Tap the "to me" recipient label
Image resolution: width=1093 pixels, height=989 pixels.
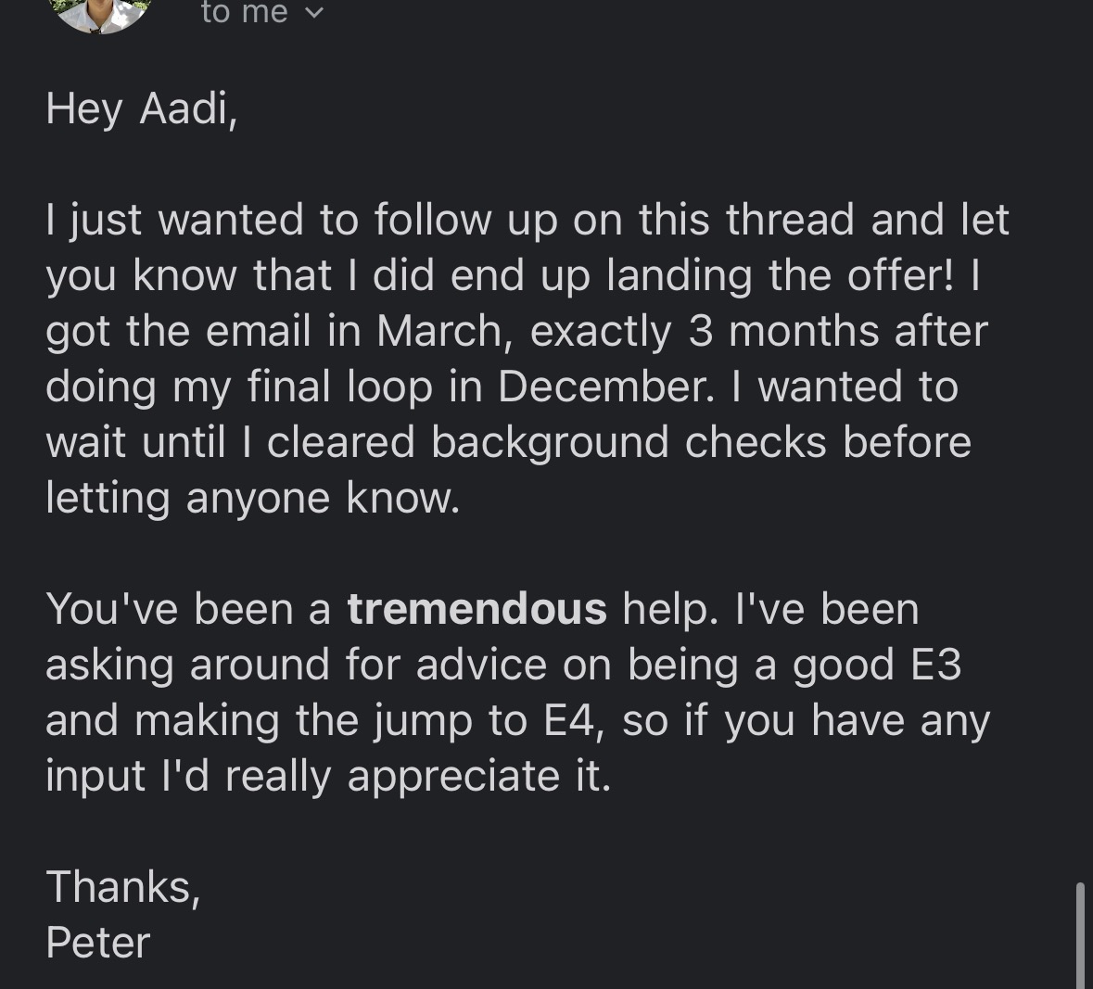click(244, 12)
